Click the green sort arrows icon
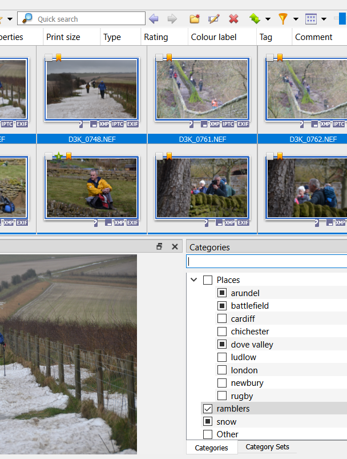This screenshot has height=459, width=347. pos(255,19)
